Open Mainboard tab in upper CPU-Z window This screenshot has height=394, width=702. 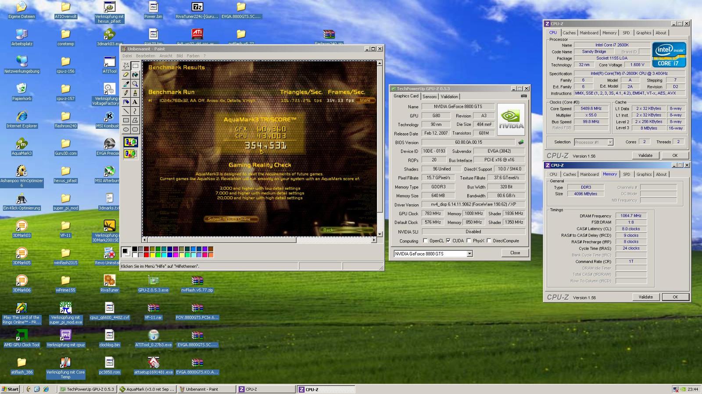tap(589, 33)
